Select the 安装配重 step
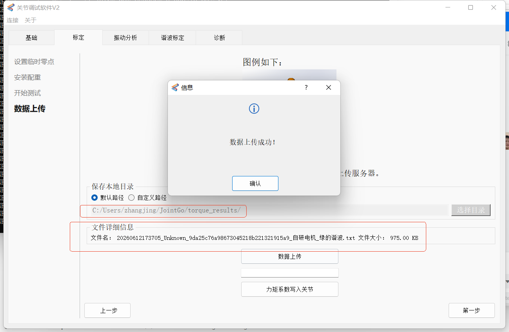Image resolution: width=509 pixels, height=332 pixels. (27, 77)
